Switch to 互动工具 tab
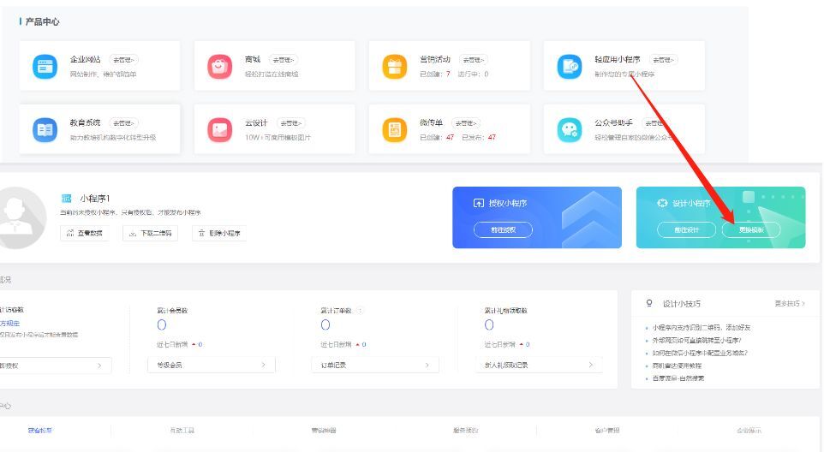The height and width of the screenshot is (452, 824). [x=182, y=431]
